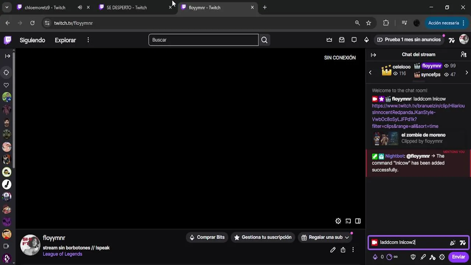Screen dimensions: 471x265
Task: Open a new browser tab
Action: (x=265, y=7)
